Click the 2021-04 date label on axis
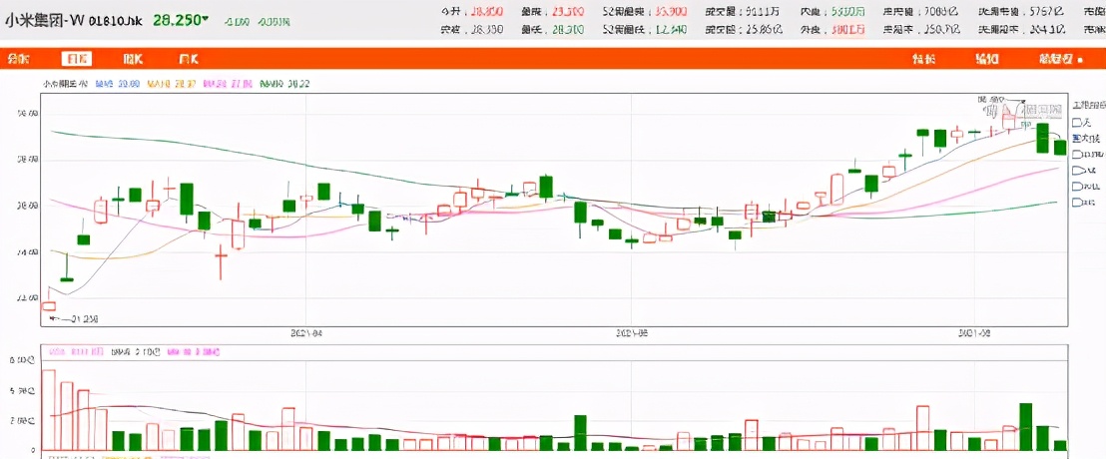The height and width of the screenshot is (459, 1106). pos(306,333)
